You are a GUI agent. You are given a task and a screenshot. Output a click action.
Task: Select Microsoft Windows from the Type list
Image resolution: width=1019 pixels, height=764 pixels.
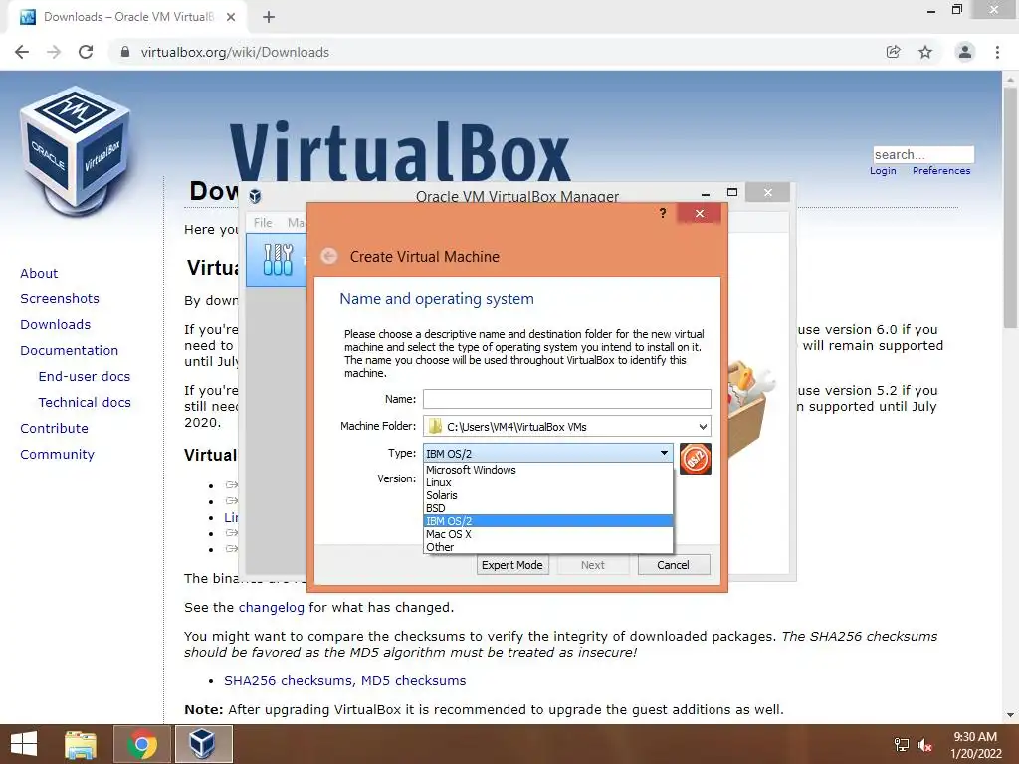pyautogui.click(x=548, y=470)
